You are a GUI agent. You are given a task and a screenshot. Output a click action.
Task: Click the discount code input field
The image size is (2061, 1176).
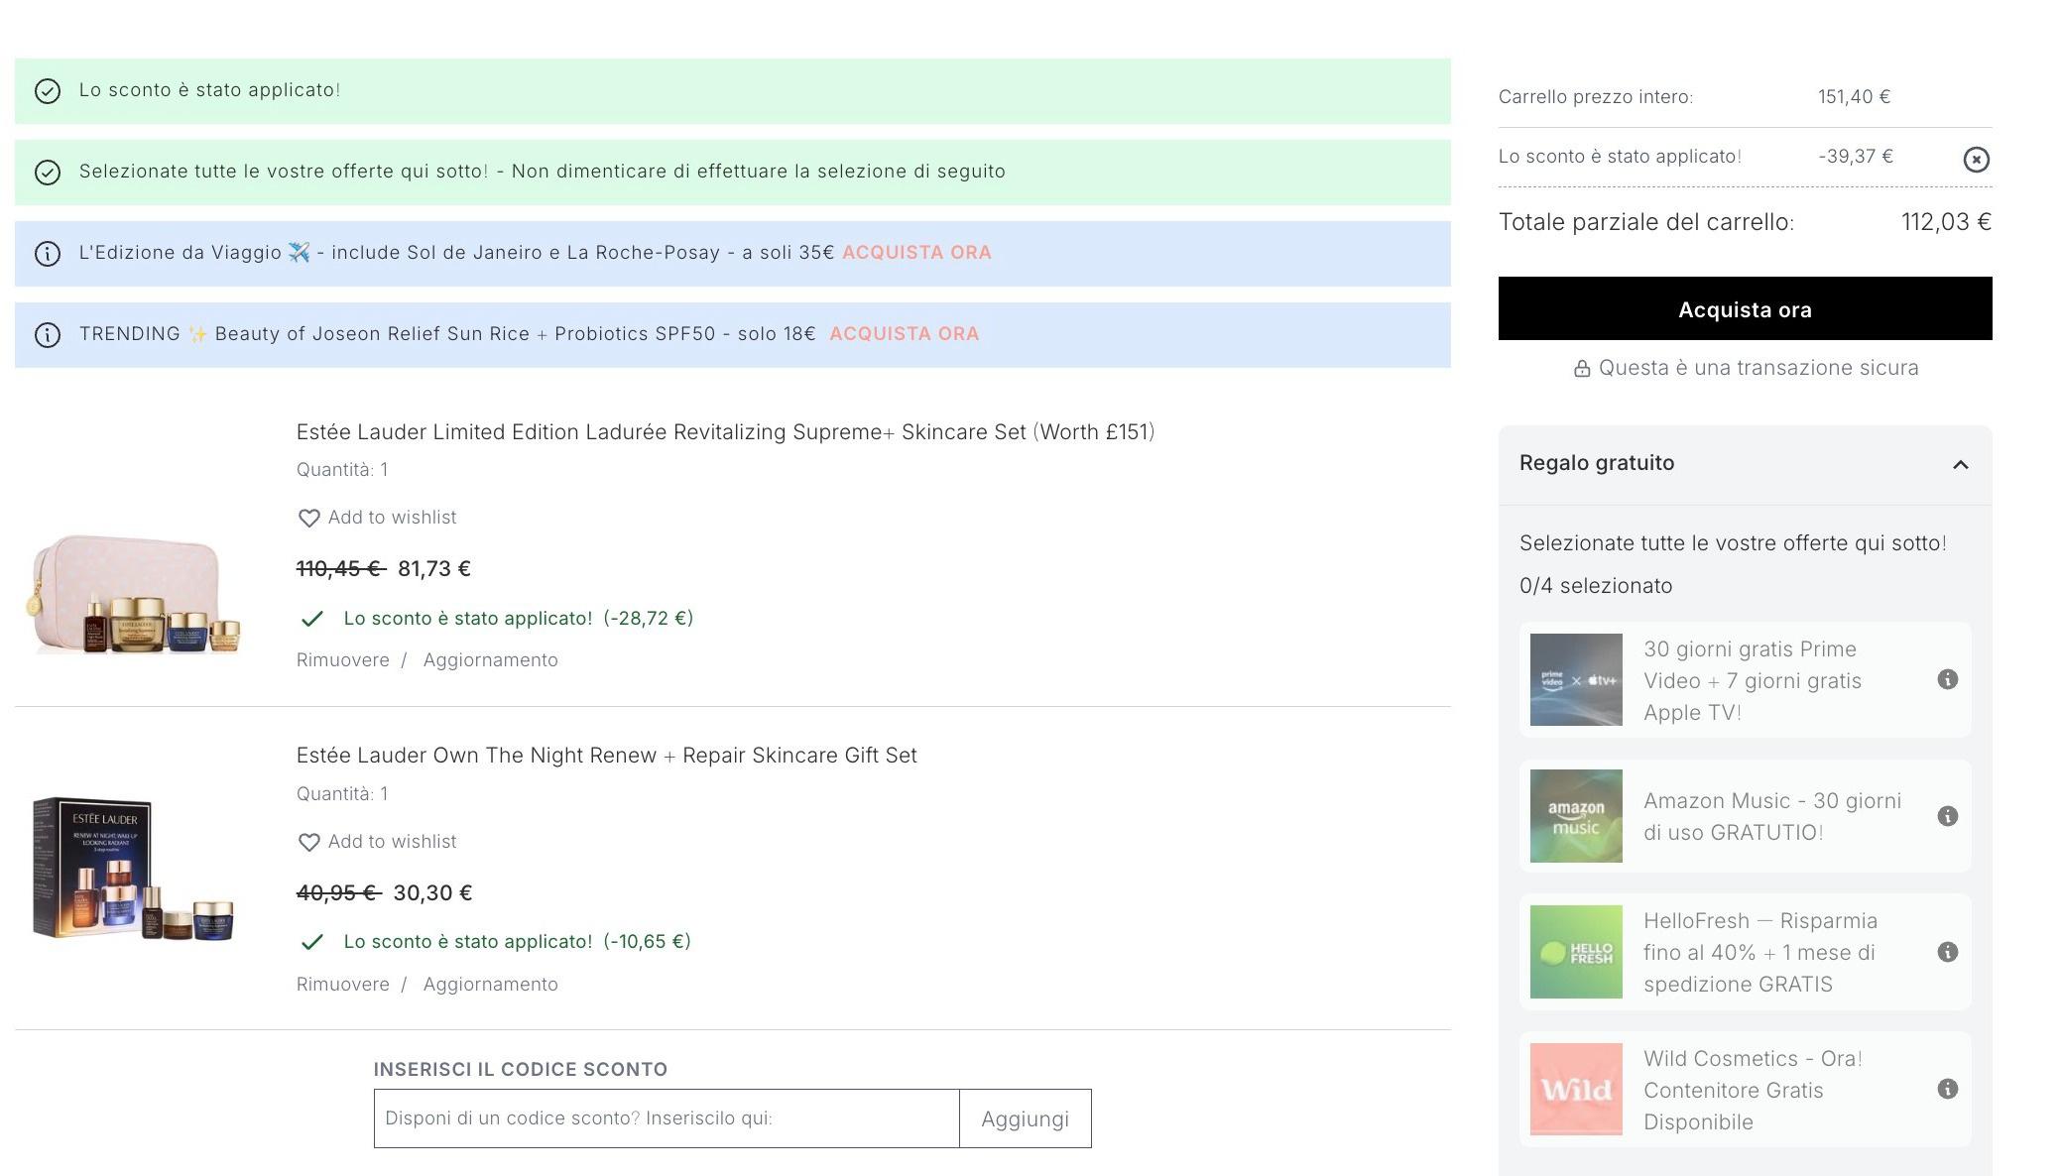(x=667, y=1118)
